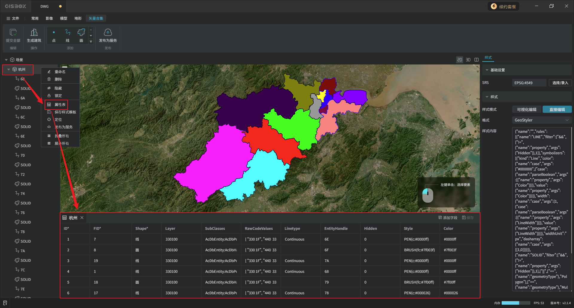Click the 选择/录入 SRS button
The image size is (574, 308).
point(560,83)
